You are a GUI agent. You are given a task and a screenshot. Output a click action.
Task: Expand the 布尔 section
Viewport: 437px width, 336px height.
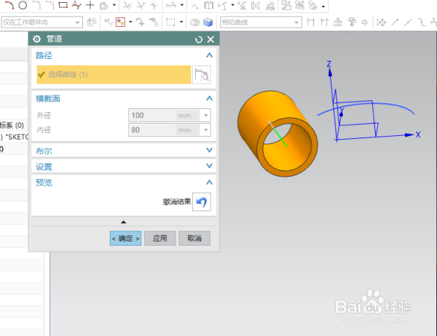pyautogui.click(x=209, y=151)
